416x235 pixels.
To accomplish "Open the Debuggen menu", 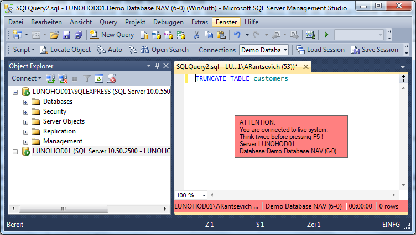I will (x=168, y=22).
